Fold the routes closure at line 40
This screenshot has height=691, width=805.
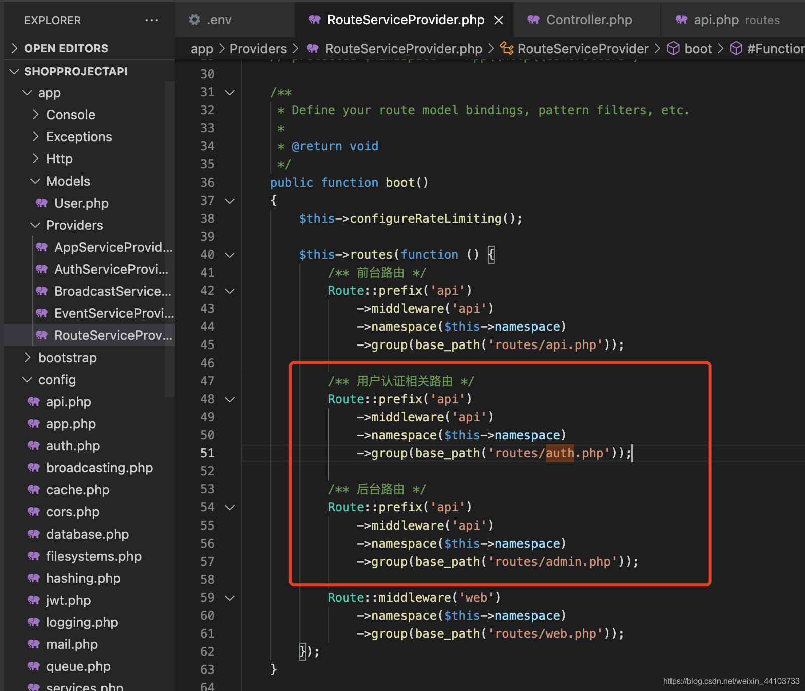pyautogui.click(x=230, y=255)
